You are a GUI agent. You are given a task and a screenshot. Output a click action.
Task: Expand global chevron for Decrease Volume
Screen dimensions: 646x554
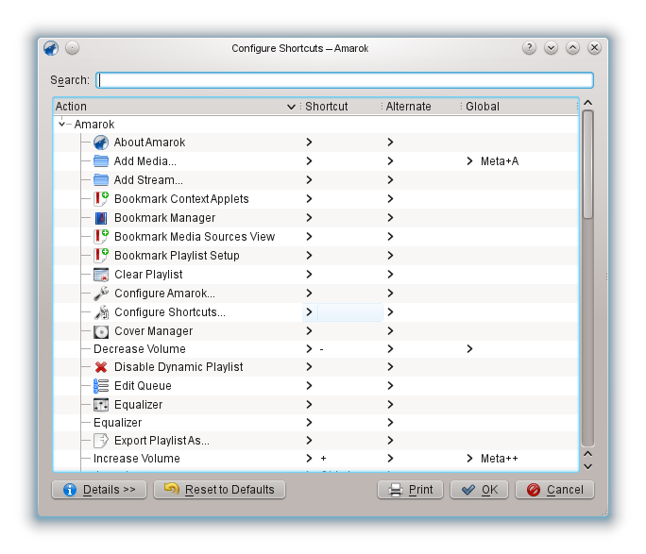[469, 349]
